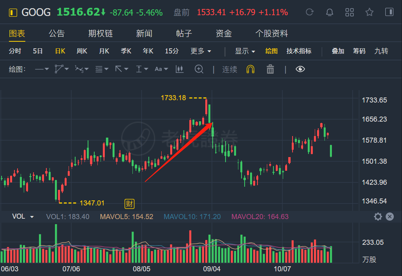Image resolution: width=402 pixels, height=276 pixels.
Task: Click the refresh quote icon
Action: (x=310, y=12)
